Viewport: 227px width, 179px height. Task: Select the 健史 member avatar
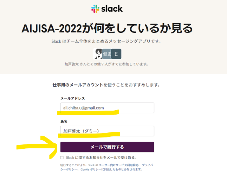(106, 54)
